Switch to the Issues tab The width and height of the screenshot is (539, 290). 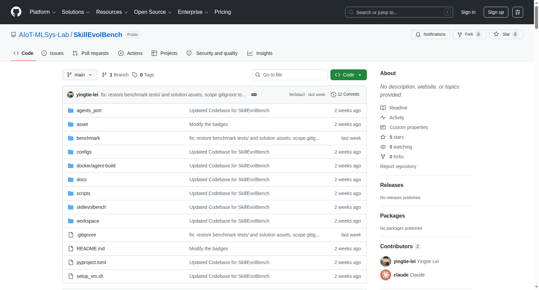53,53
